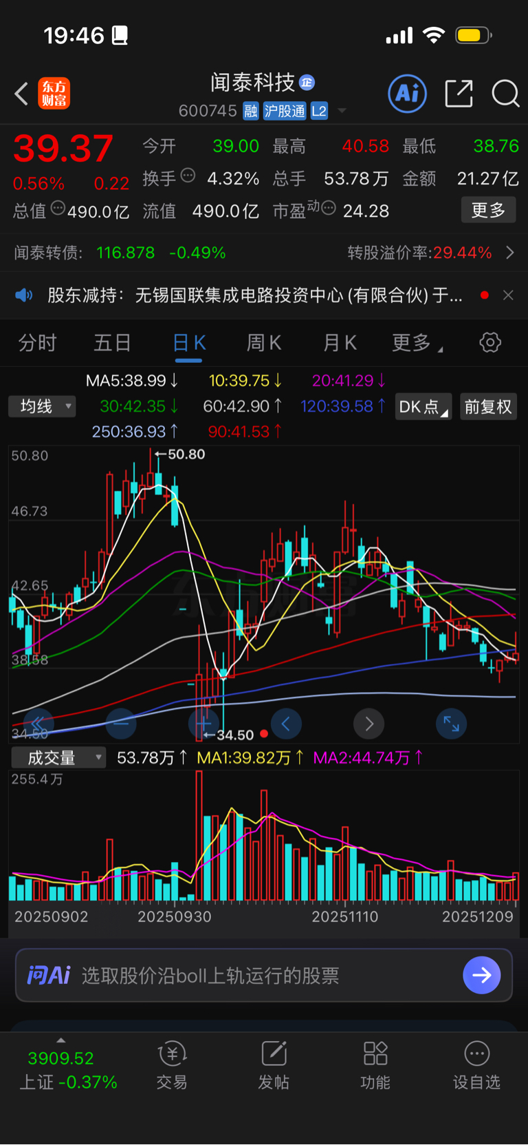Viewport: 528px width, 1145px height.
Task: Open the 成交量 sub-indicator dropdown
Action: tap(58, 757)
